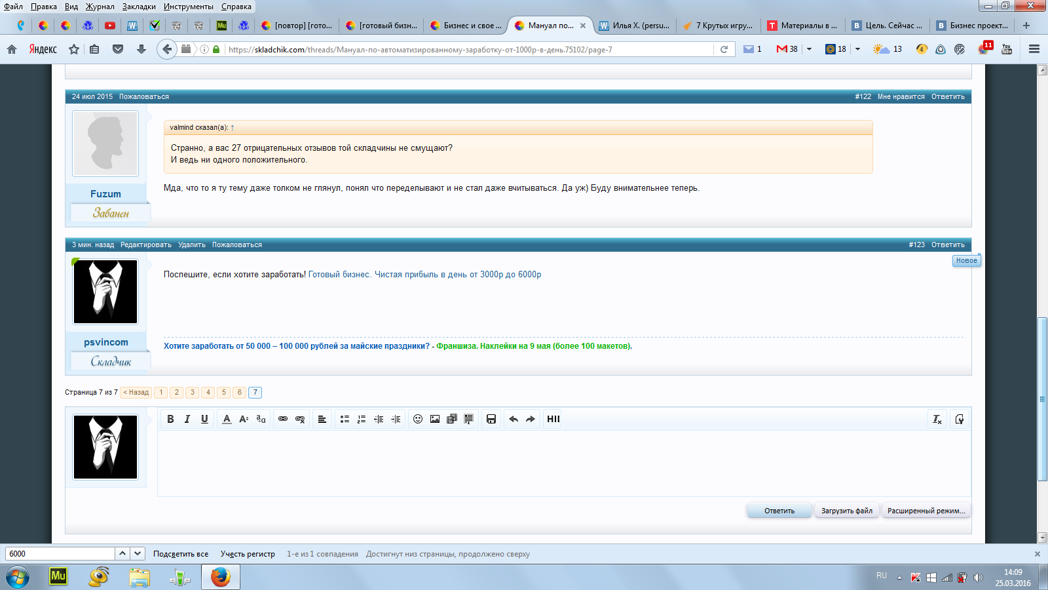Viewport: 1048px width, 590px height.
Task: Open the text color picker in editor
Action: pyautogui.click(x=227, y=419)
